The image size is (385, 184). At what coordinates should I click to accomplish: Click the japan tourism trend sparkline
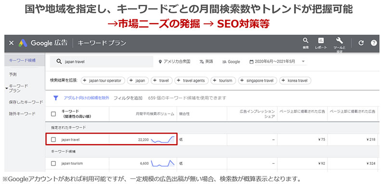point(163,163)
